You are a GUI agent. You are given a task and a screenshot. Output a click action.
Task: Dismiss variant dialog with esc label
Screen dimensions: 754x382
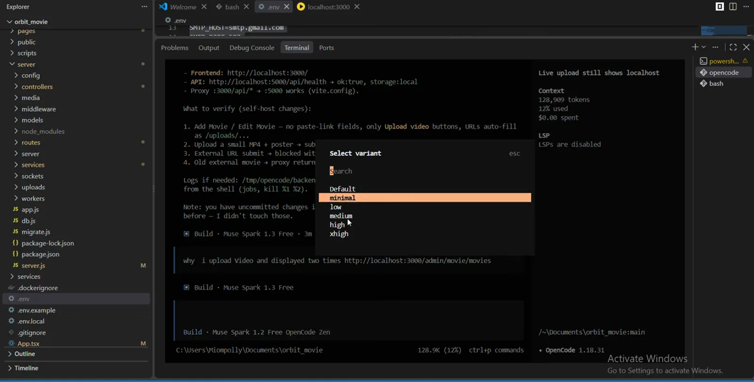(x=515, y=153)
